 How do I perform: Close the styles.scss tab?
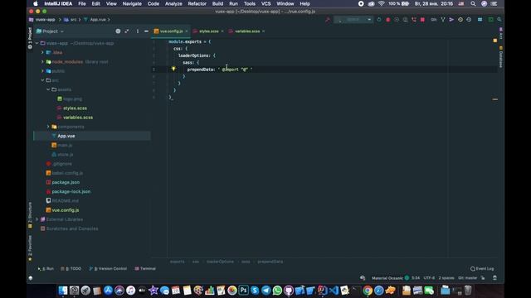(x=222, y=31)
